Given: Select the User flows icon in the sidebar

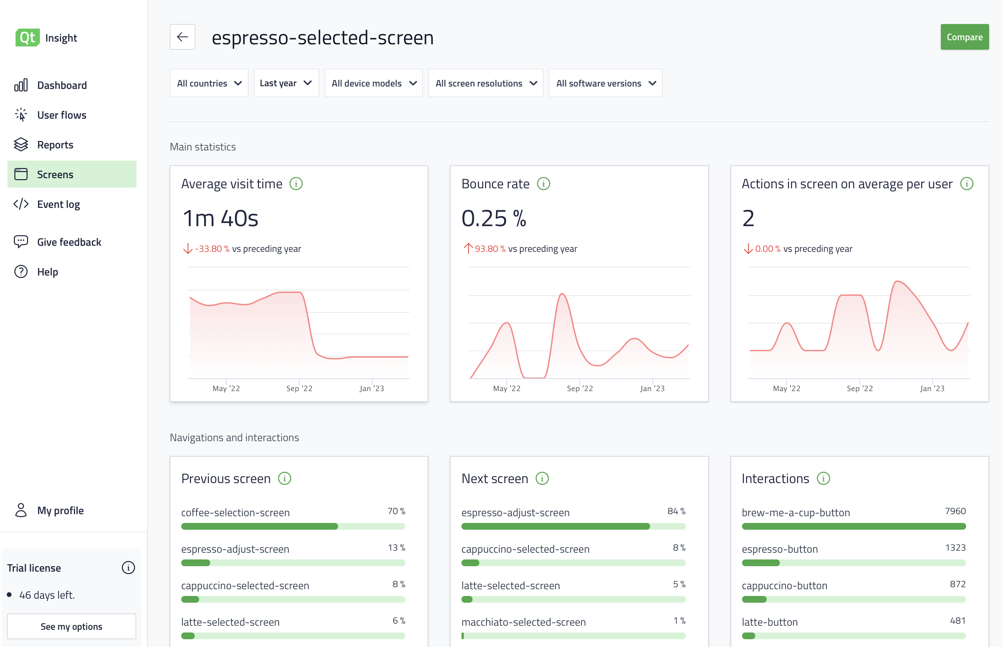Looking at the screenshot, I should 21,114.
